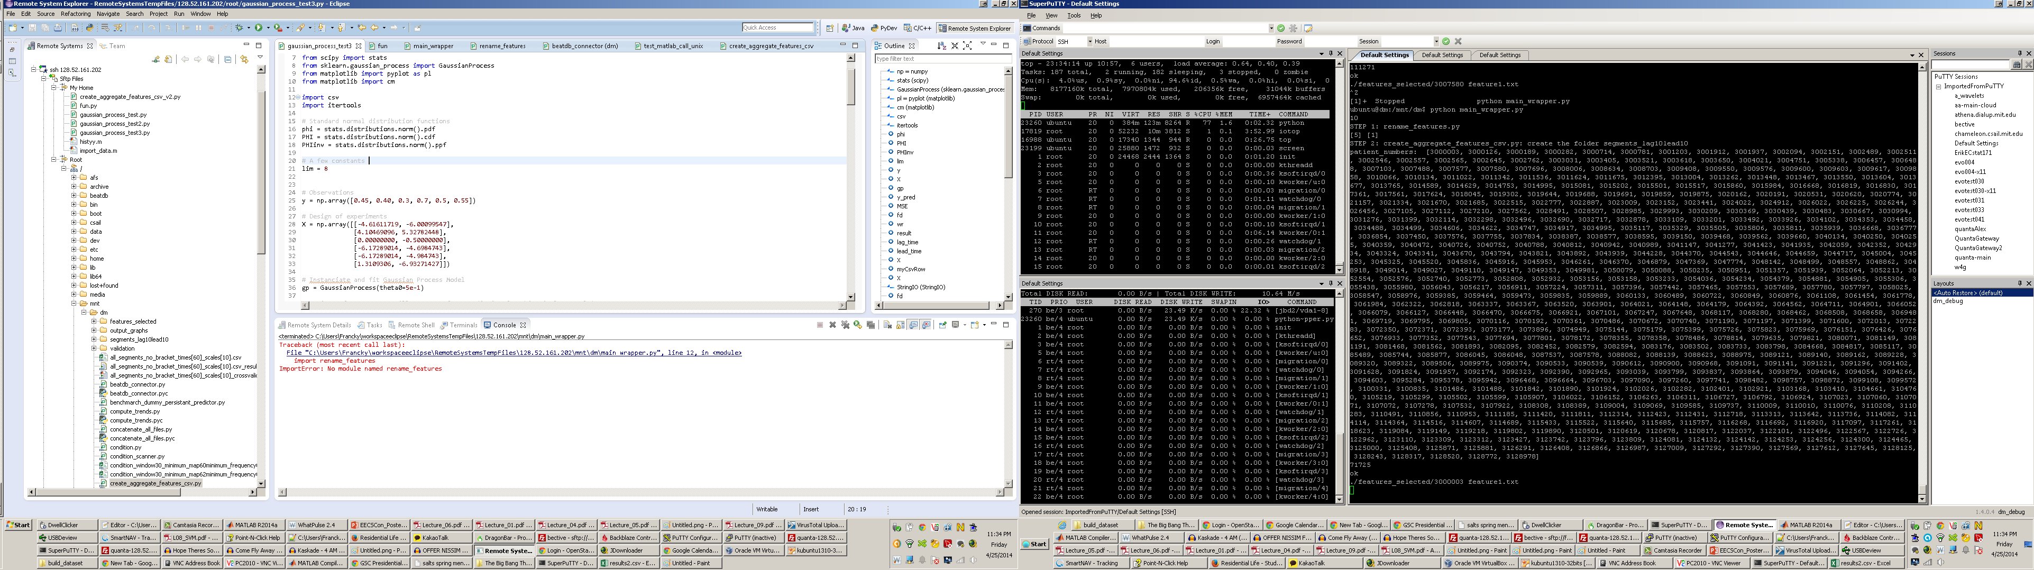Toggle alphabetical sort in the Outline view
This screenshot has width=2034, height=570.
click(x=942, y=46)
